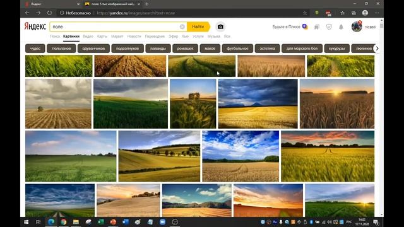Click the РУС language indicator
404x227 pixels.
(349, 222)
